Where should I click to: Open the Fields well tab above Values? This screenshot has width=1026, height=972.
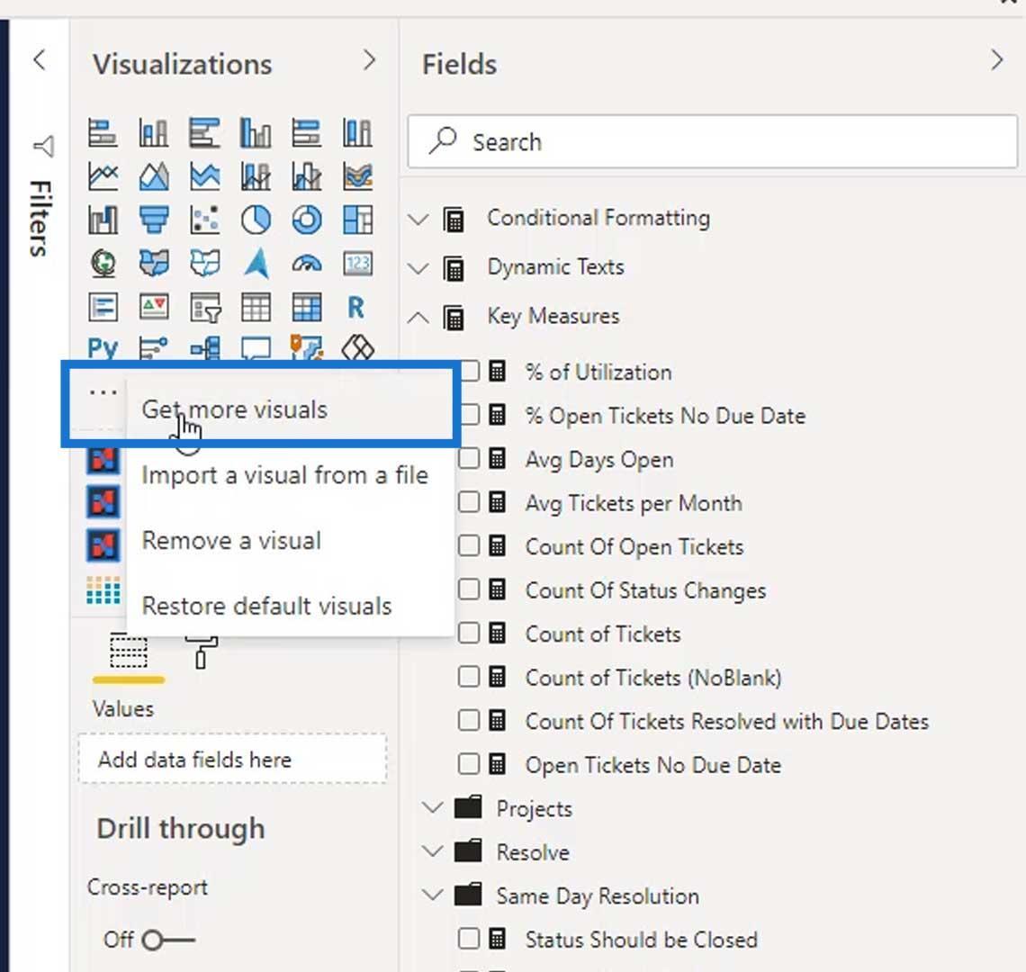tap(128, 652)
